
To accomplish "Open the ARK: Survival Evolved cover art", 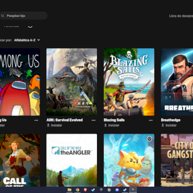I will coord(72,82).
